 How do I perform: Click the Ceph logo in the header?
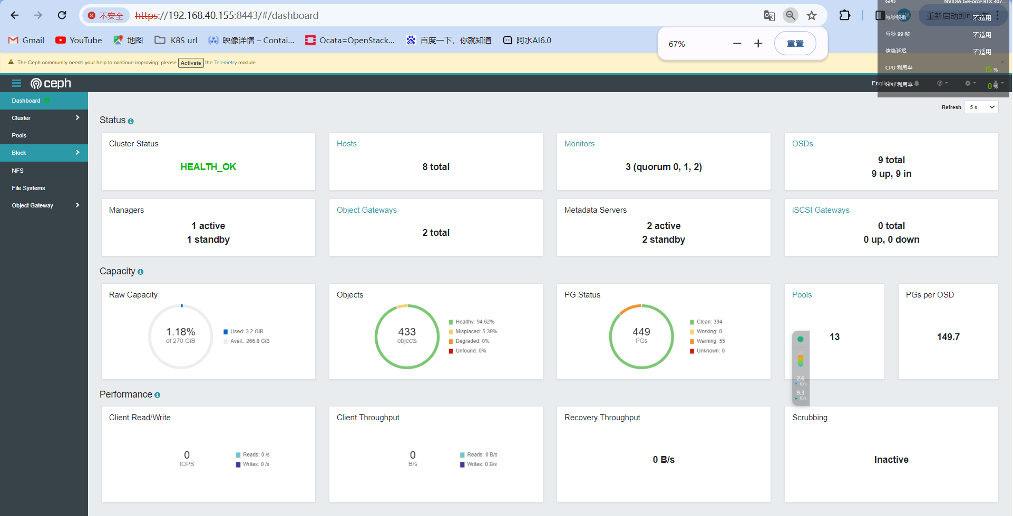click(51, 83)
